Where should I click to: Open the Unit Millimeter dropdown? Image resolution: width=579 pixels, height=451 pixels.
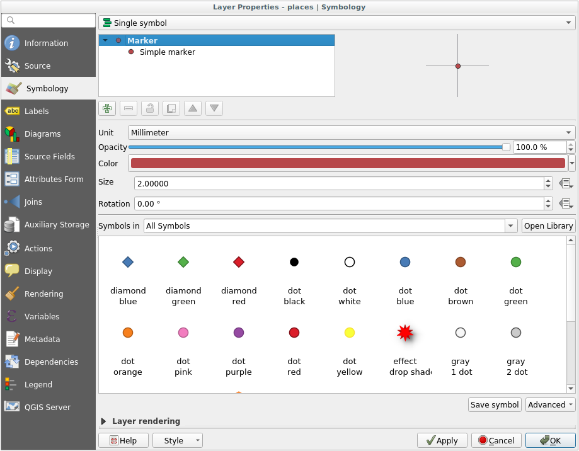352,133
